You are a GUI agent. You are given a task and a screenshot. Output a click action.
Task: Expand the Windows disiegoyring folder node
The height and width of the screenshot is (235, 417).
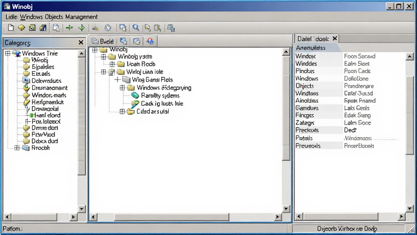[x=122, y=88]
